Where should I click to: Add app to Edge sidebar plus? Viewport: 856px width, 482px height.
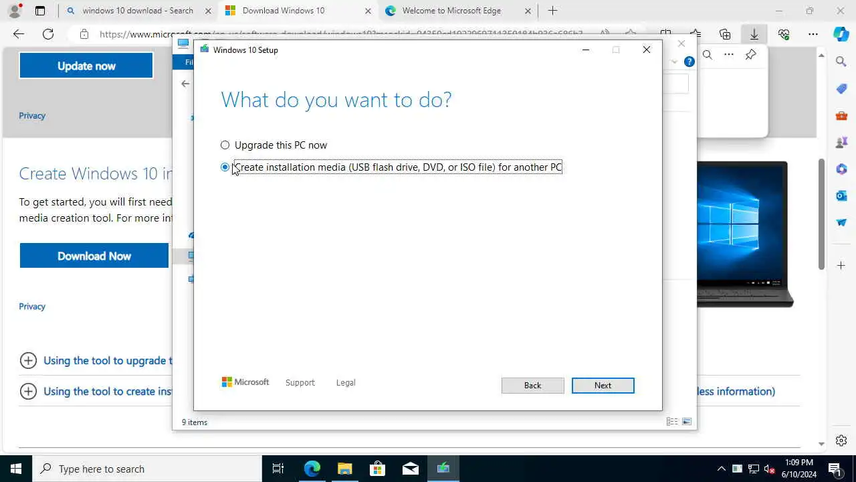pos(841,266)
